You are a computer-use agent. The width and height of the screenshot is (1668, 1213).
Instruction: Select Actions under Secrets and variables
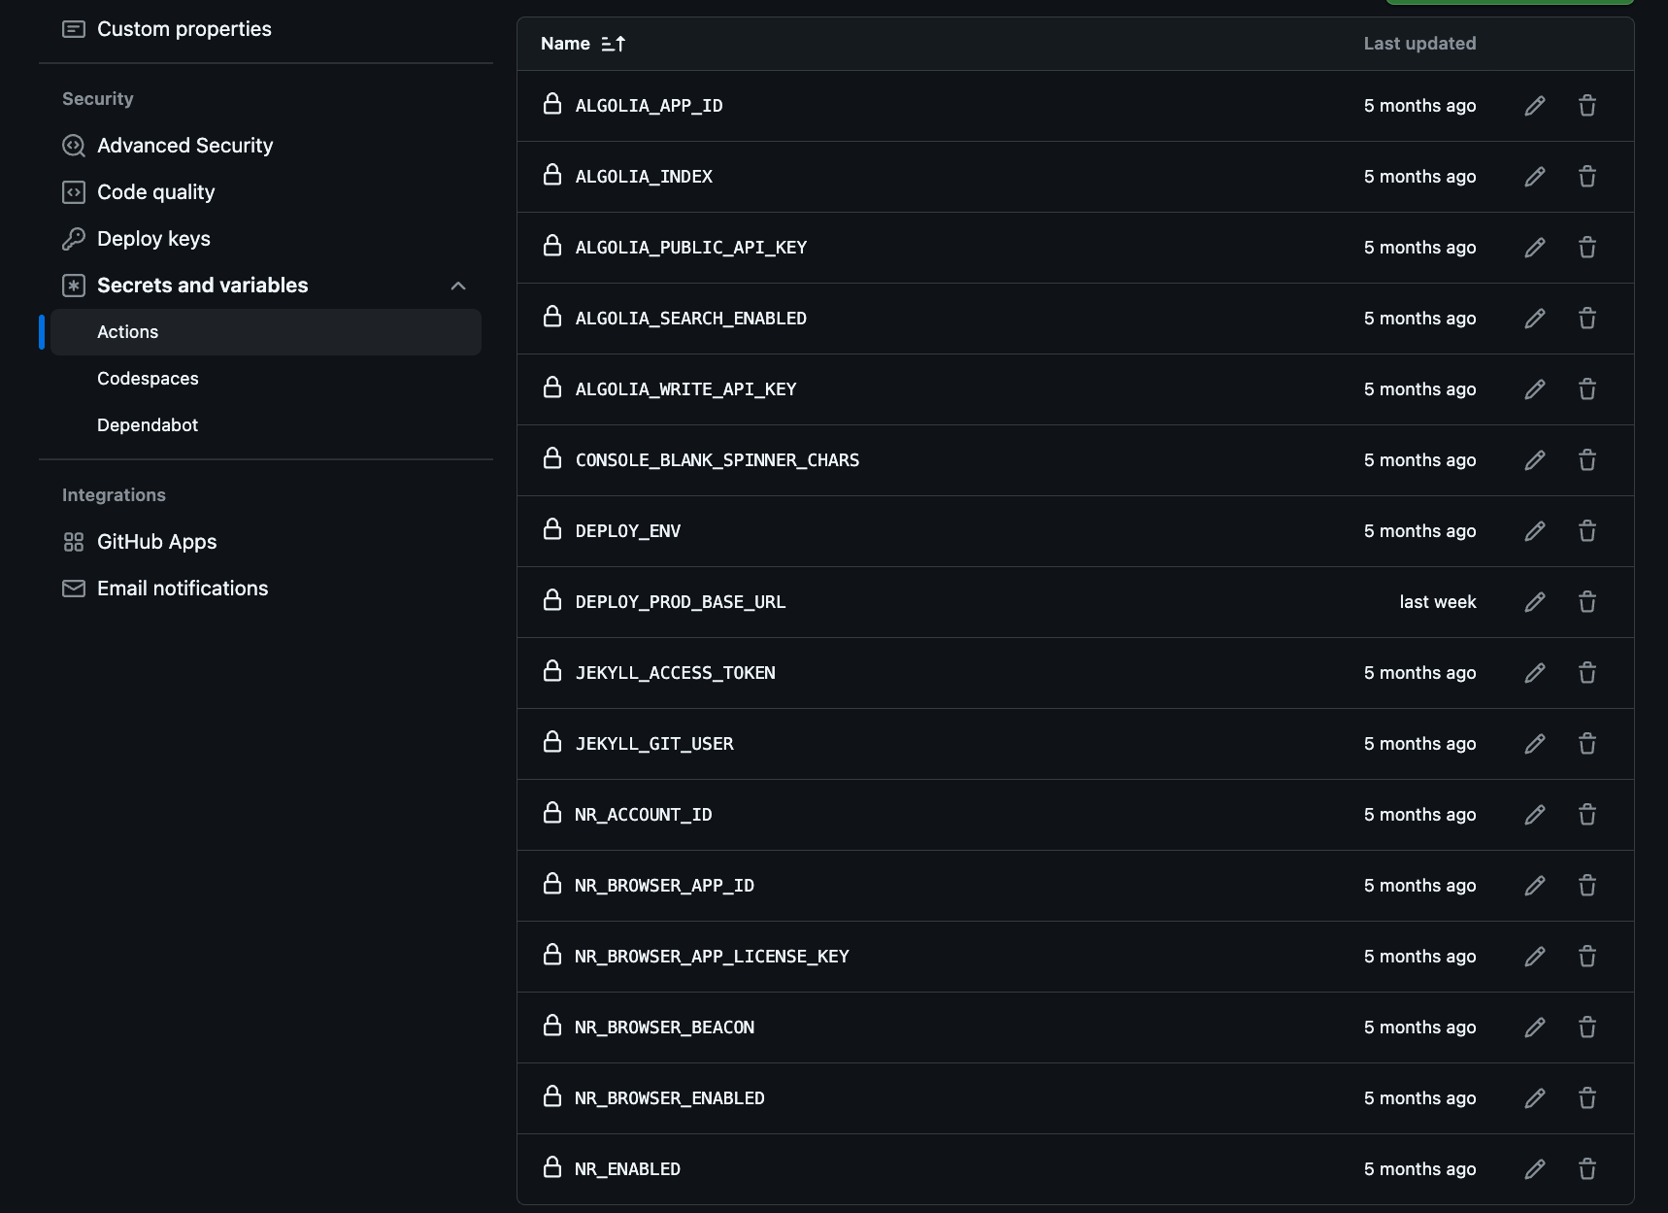pos(127,331)
